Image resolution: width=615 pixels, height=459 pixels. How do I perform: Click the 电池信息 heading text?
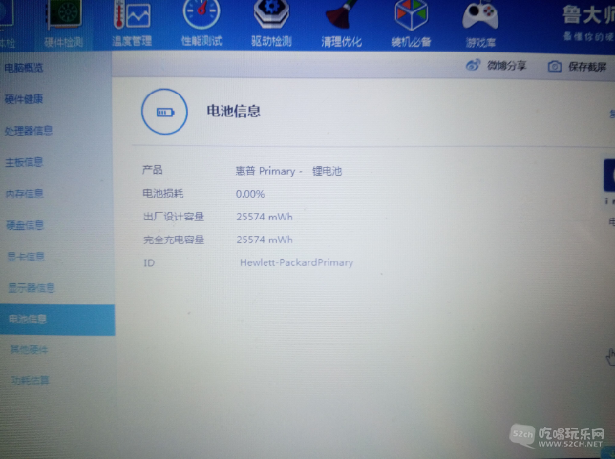tap(233, 112)
